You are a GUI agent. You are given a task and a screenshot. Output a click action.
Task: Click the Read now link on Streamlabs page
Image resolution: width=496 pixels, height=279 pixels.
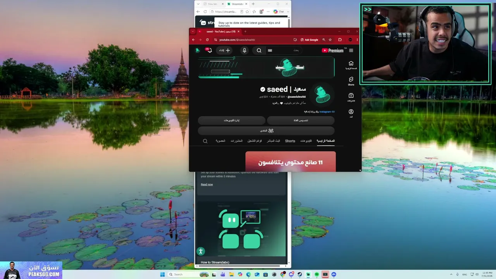click(207, 184)
